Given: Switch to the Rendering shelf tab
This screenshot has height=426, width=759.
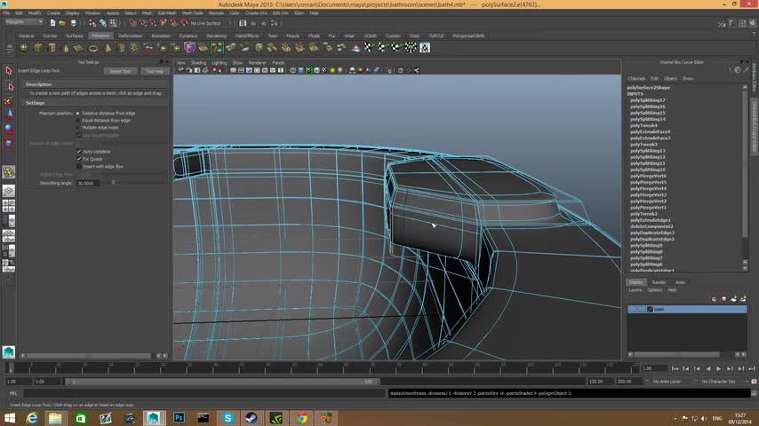Looking at the screenshot, I should [x=216, y=36].
